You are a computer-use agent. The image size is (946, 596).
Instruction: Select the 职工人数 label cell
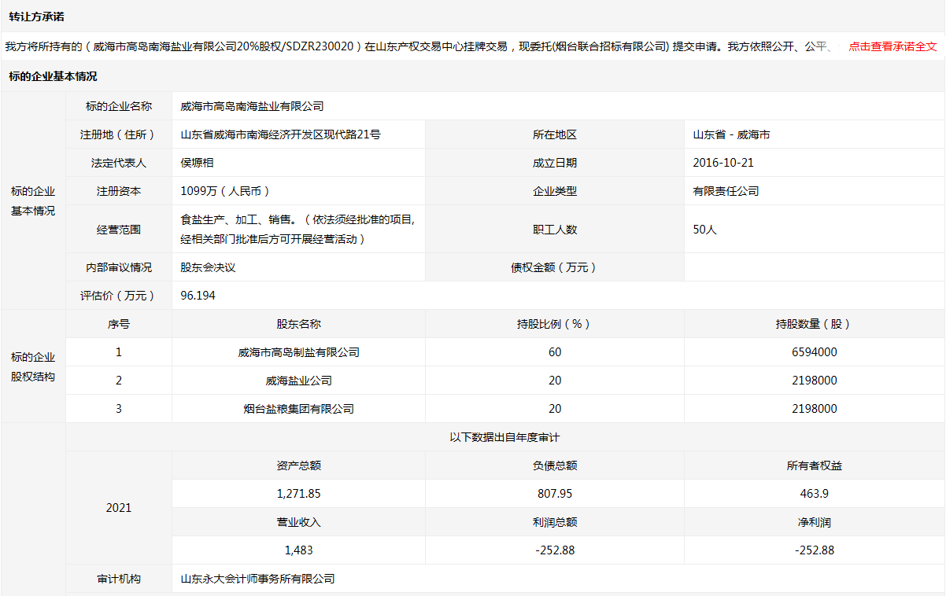[555, 230]
